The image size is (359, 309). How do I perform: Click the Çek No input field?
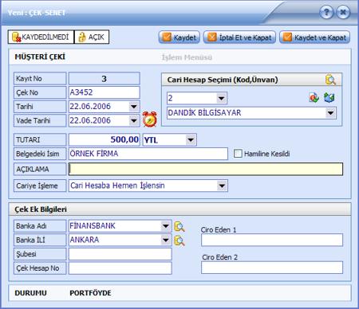pos(104,92)
